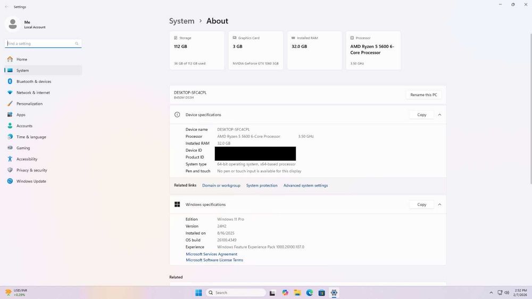Screen dimensions: 532x299
Task: Copy the Device specifications
Action: [x=422, y=115]
